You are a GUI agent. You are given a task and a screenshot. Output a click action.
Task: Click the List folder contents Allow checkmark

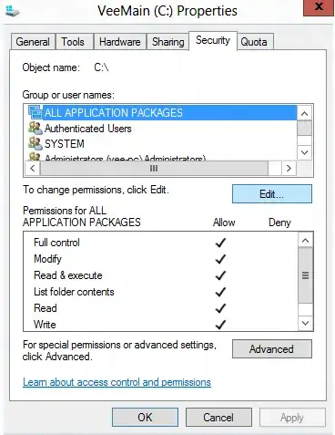coord(220,292)
